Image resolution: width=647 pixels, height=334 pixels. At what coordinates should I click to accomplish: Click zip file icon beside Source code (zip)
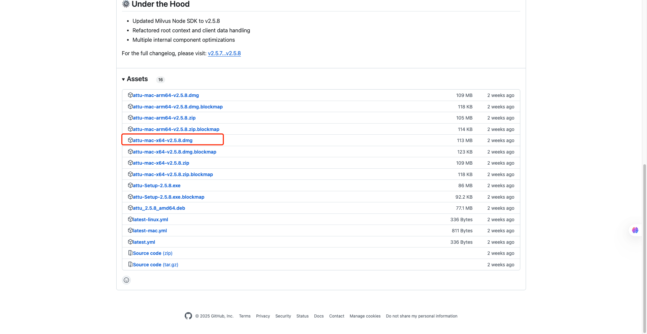point(130,253)
